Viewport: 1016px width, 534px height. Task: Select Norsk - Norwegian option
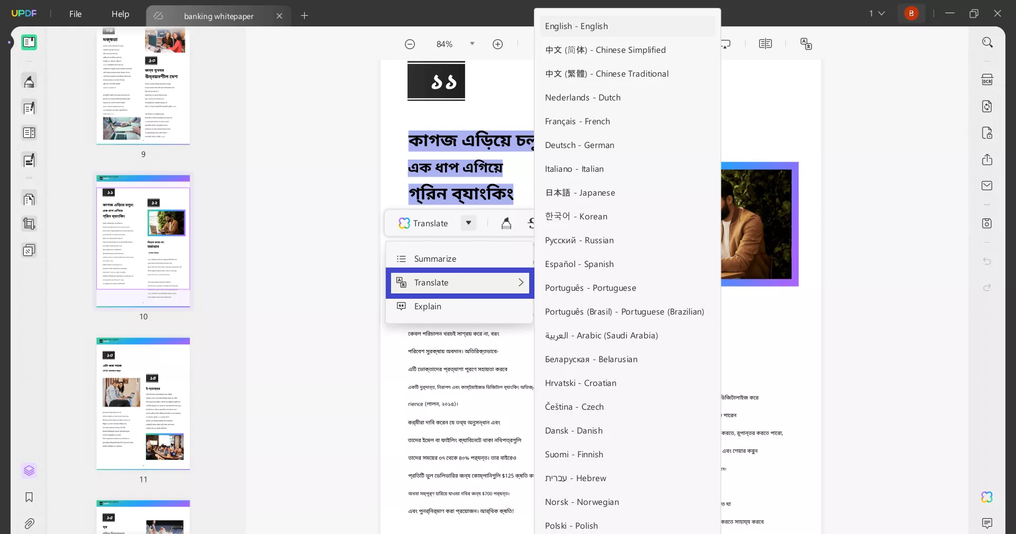pyautogui.click(x=627, y=502)
